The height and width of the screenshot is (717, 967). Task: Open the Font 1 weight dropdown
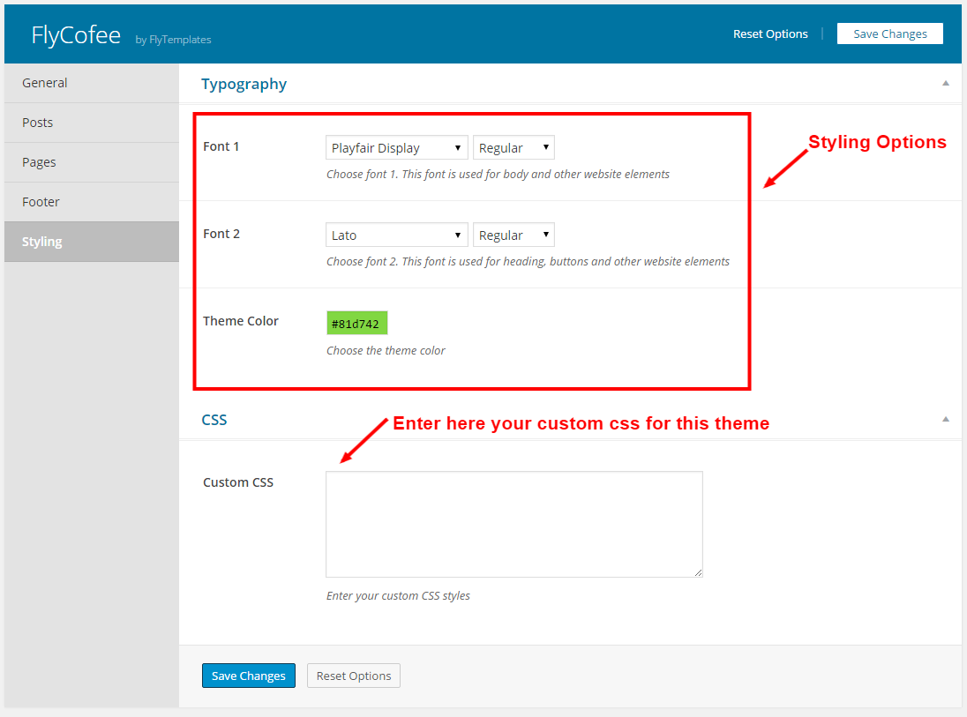[x=513, y=148]
